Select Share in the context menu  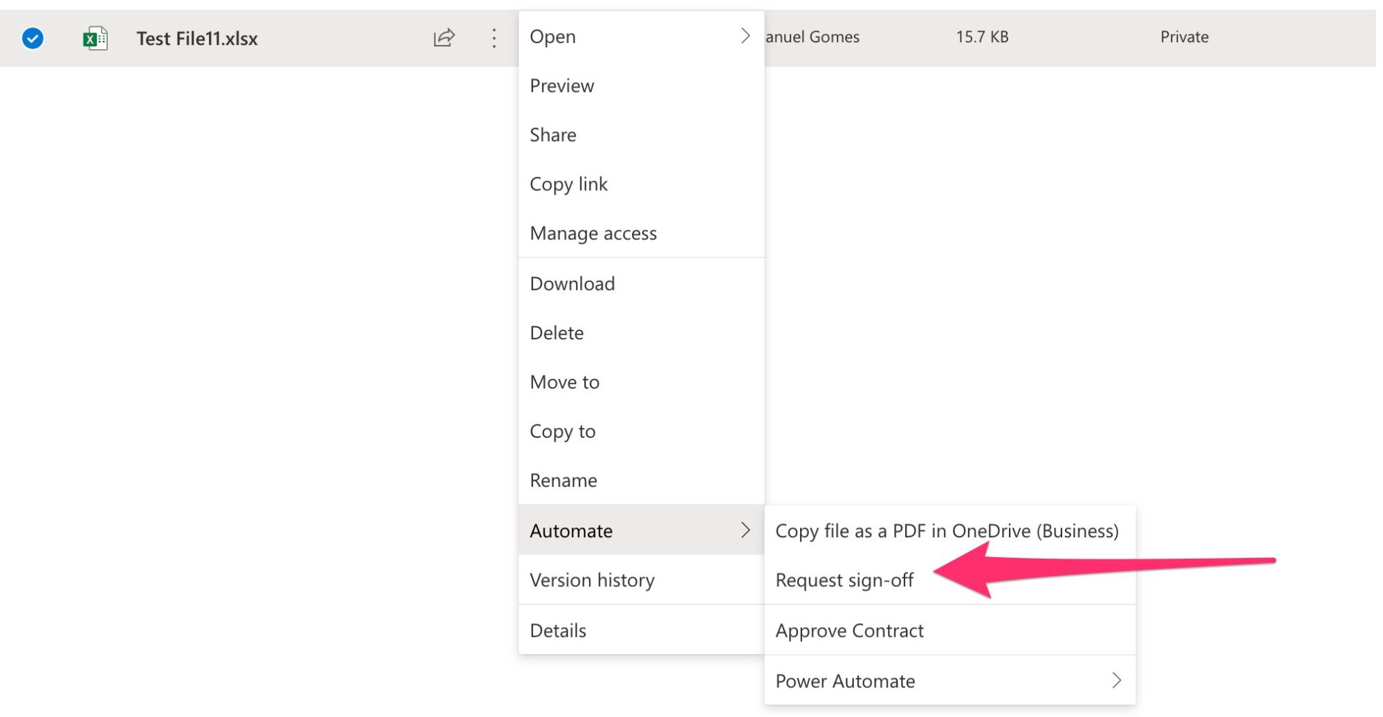pos(641,135)
